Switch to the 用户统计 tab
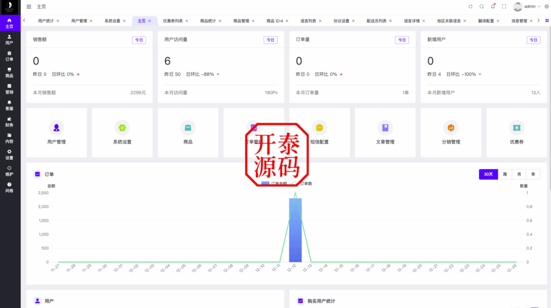Screen dimensions: 551x308 tap(46, 21)
